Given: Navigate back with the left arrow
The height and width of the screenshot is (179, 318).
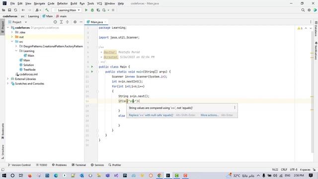Looking at the screenshot, I should [23, 10].
